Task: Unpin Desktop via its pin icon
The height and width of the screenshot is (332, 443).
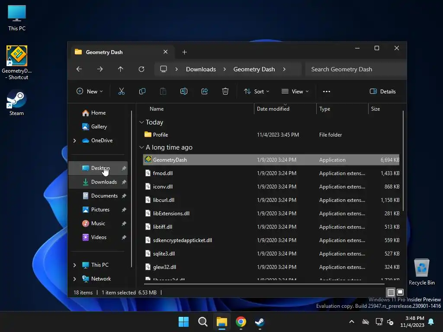Action: pos(124,168)
